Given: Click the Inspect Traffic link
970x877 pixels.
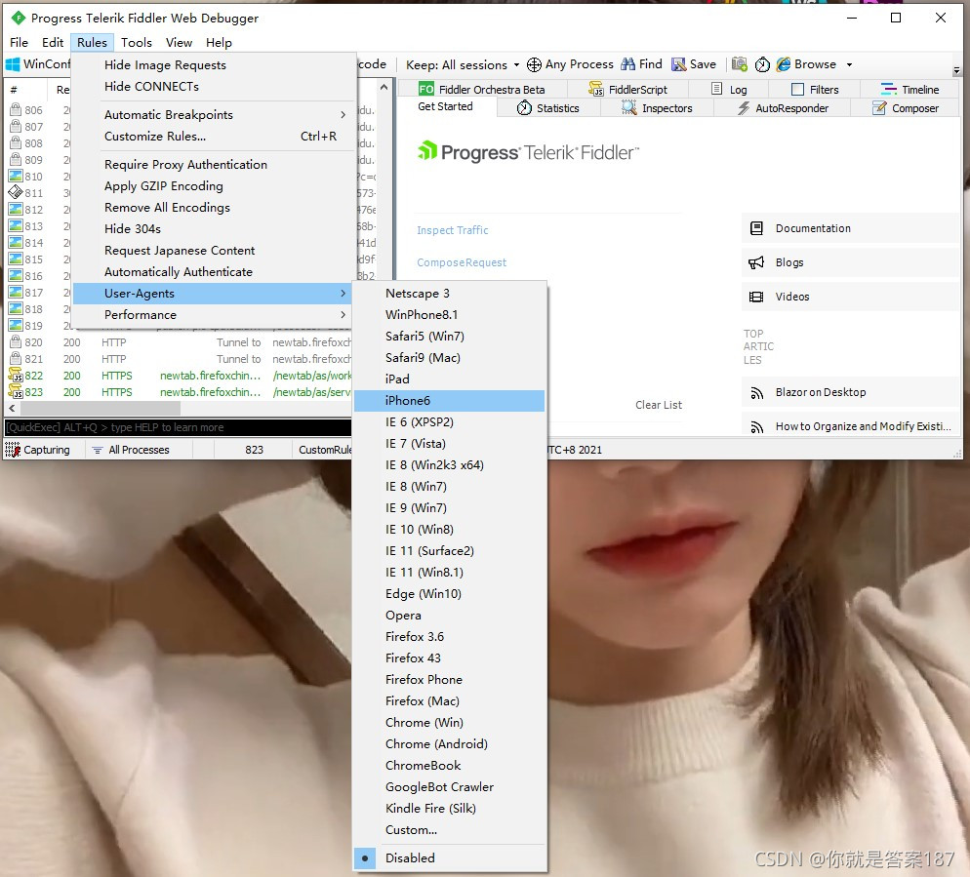Looking at the screenshot, I should 452,230.
